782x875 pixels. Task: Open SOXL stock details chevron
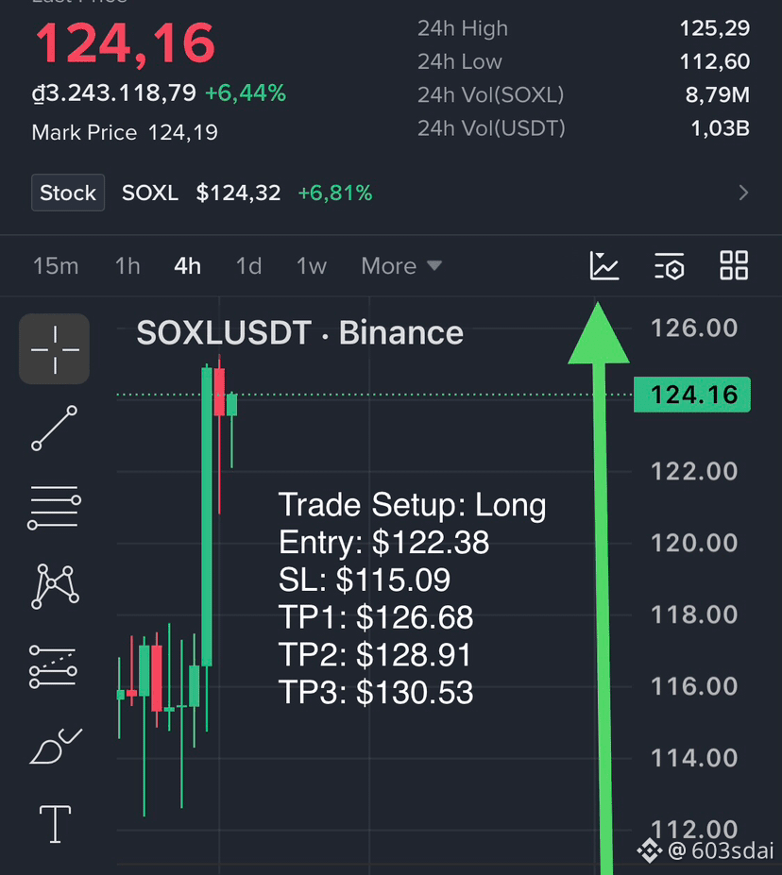pos(743,194)
